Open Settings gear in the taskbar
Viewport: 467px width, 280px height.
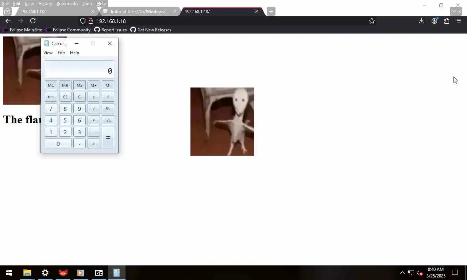45,273
